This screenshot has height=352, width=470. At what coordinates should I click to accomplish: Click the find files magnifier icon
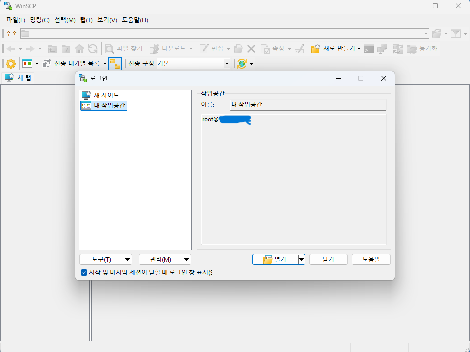tap(109, 49)
